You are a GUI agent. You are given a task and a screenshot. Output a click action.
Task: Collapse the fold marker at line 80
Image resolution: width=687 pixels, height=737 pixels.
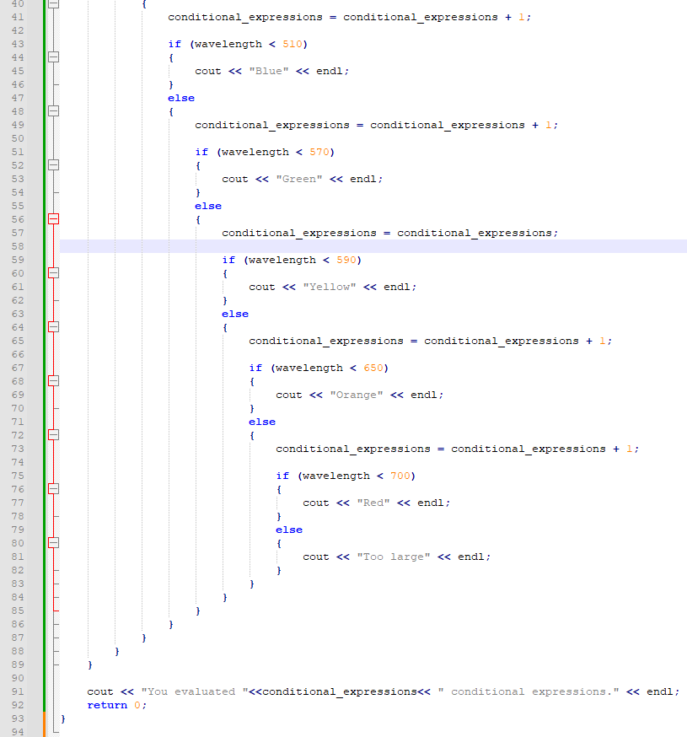coord(54,543)
